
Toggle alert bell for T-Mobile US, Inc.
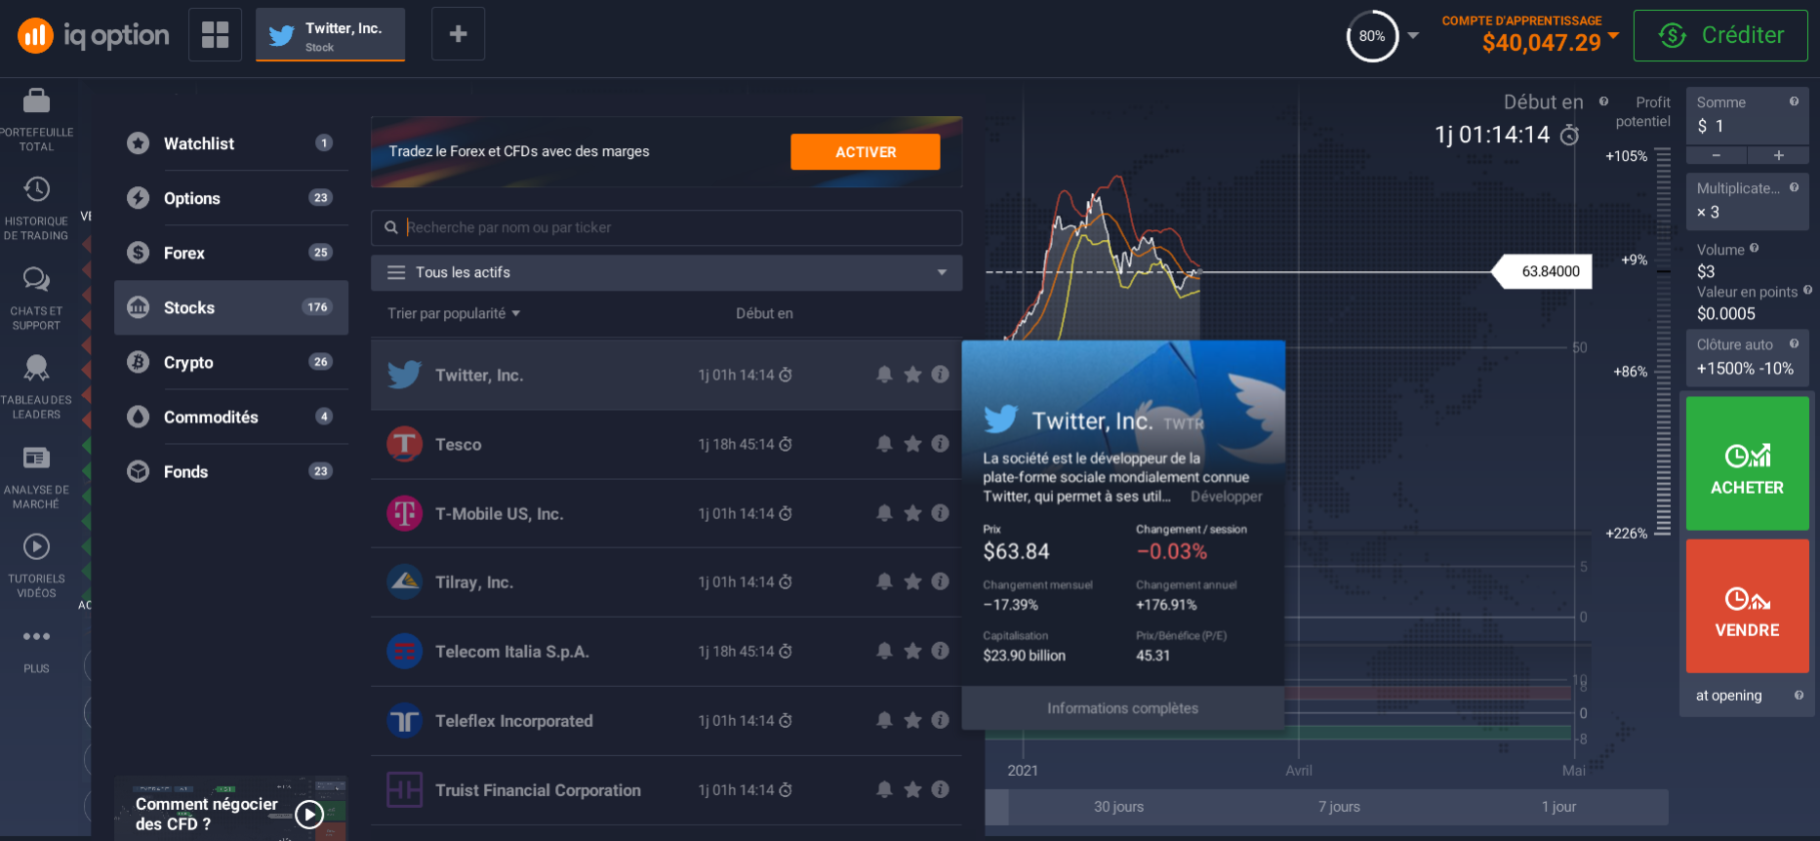click(x=884, y=513)
